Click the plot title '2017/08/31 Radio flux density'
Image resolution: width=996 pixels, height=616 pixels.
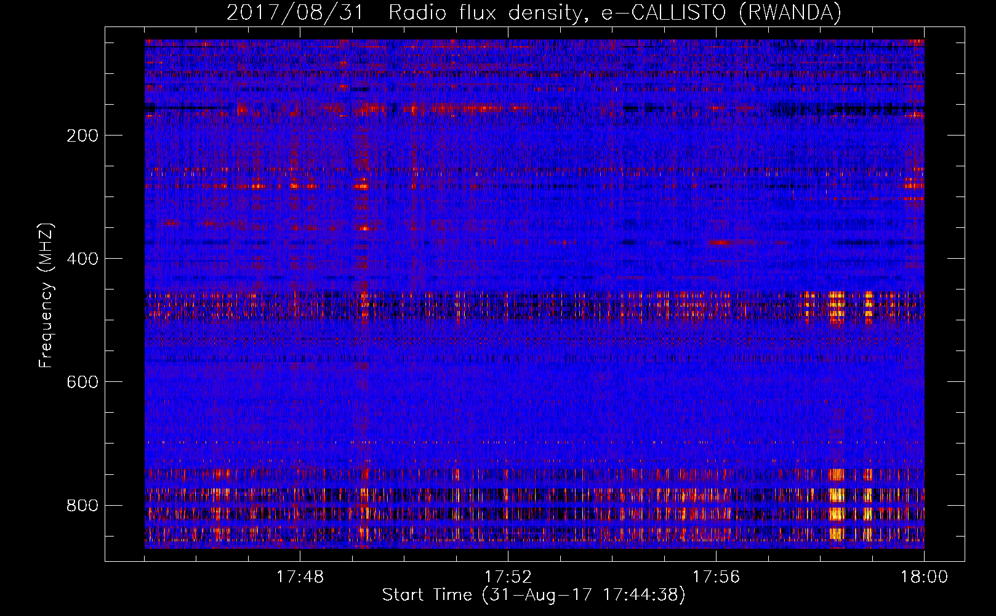point(534,13)
